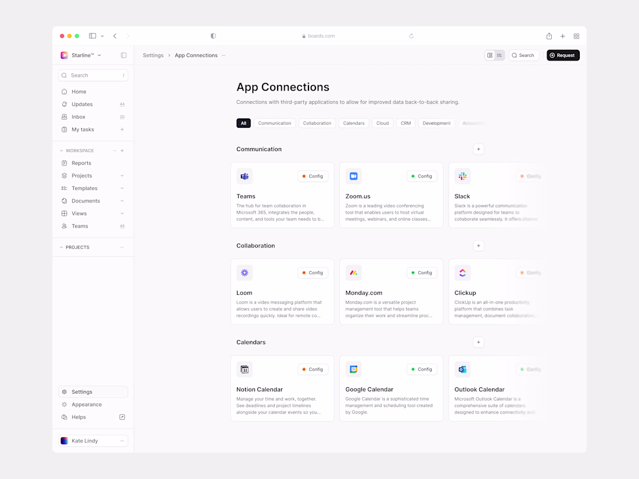Expand the Documents sidebar item

122,201
